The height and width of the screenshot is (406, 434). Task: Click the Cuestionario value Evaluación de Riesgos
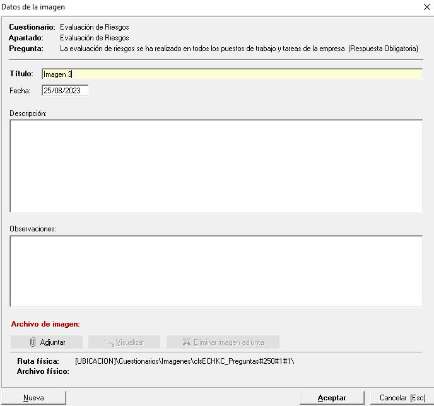(x=95, y=27)
